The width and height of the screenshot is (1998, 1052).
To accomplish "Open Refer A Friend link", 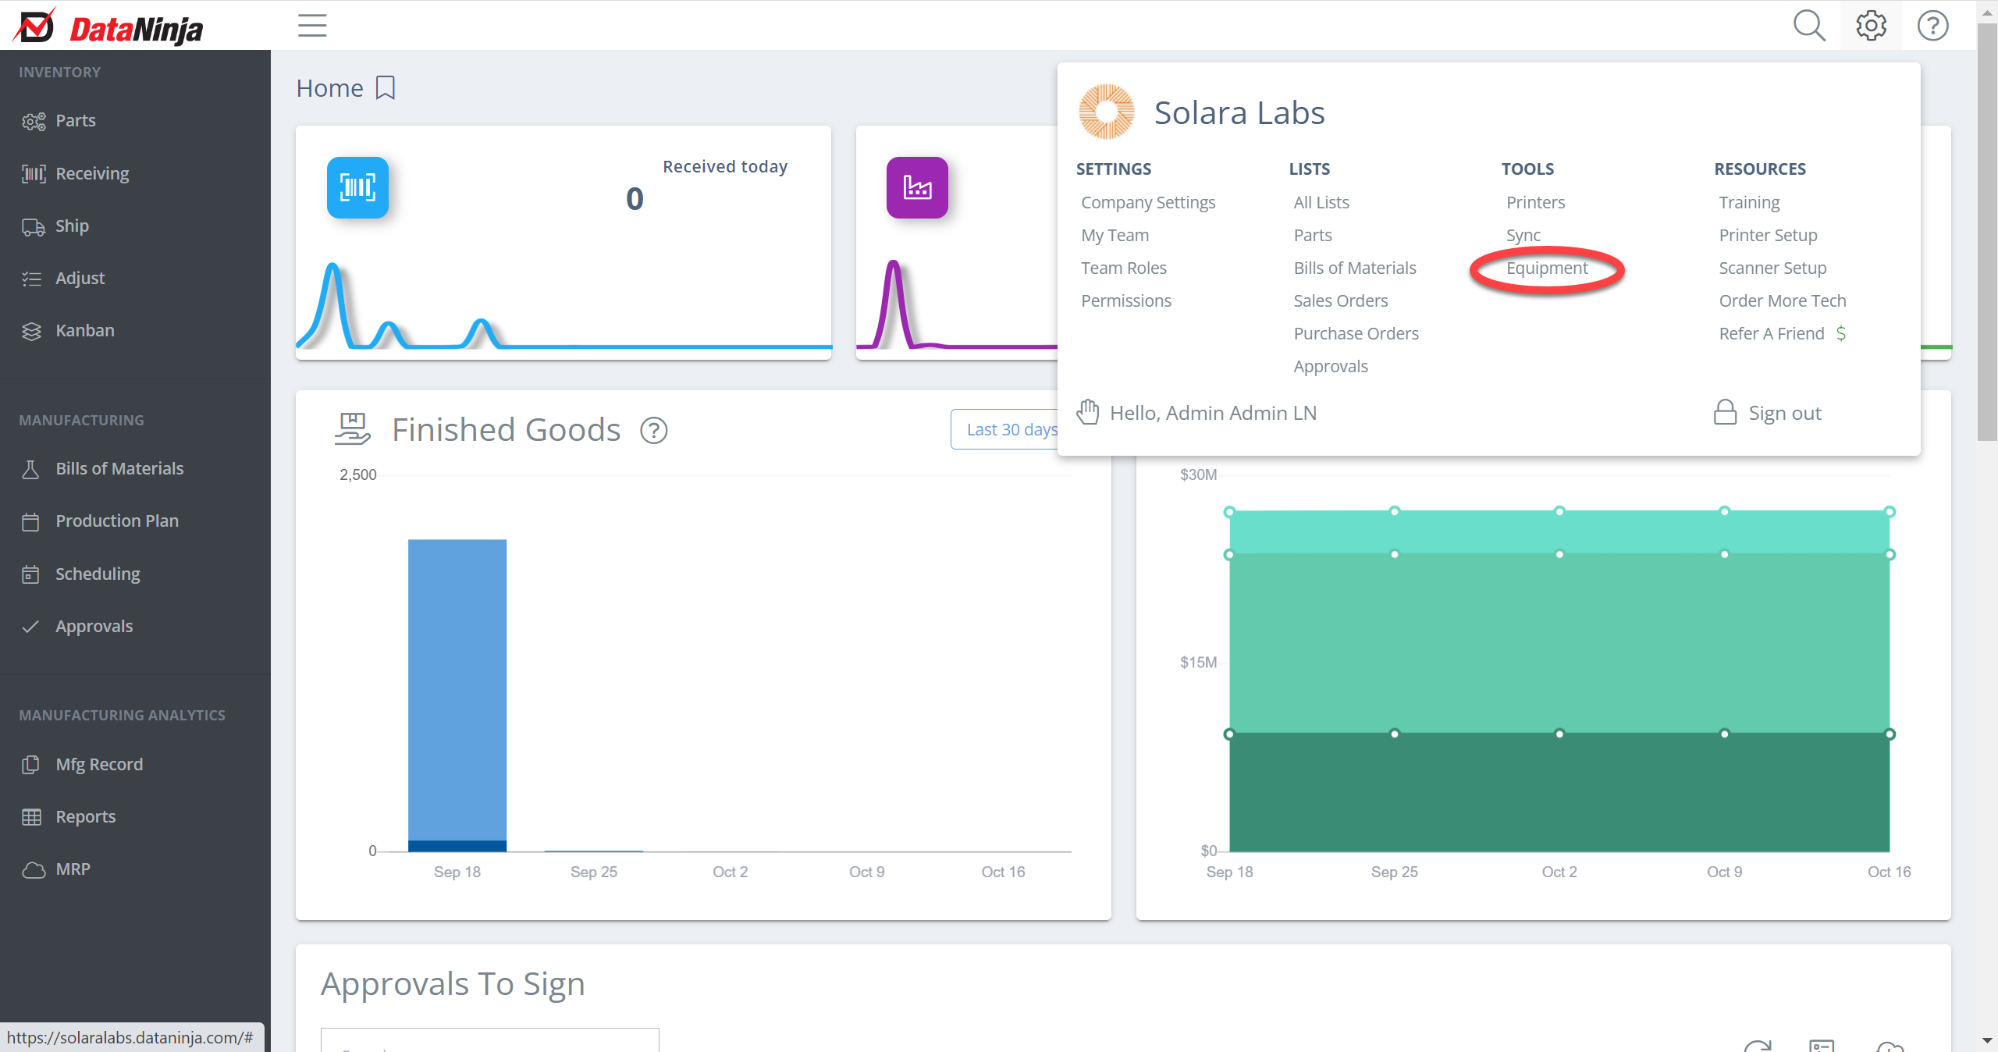I will [x=1771, y=334].
